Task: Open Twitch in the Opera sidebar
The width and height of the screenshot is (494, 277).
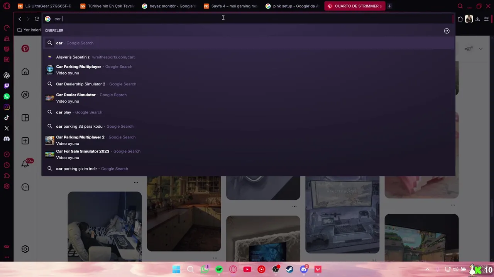Action: 7,86
